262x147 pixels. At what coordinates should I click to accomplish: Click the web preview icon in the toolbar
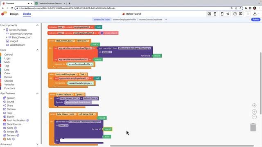click(209, 14)
